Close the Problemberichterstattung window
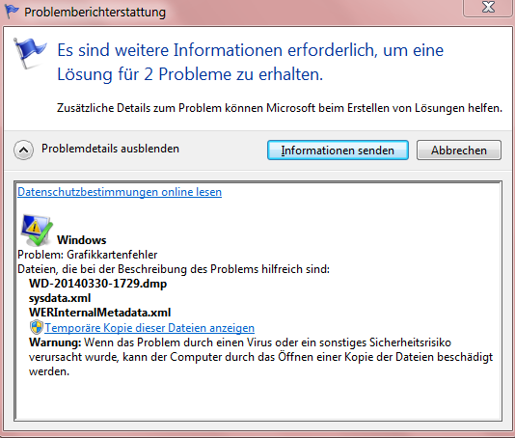This screenshot has width=515, height=438. (488, 7)
